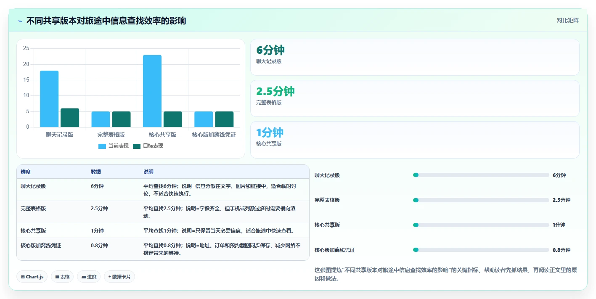Screen dimensions: 596x299
Task: Click the 维度 table column header
Action: tap(26, 172)
